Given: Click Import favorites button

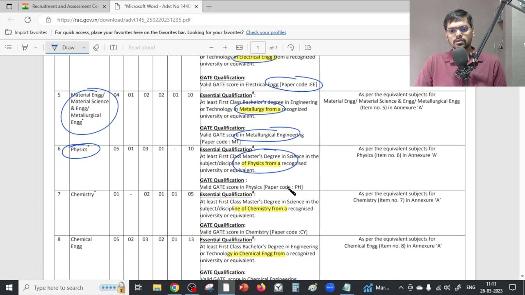Looking at the screenshot, I should click(x=26, y=32).
